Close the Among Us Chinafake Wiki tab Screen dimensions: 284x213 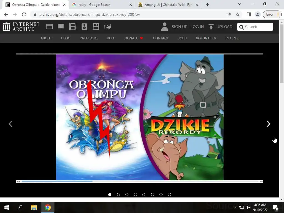click(x=197, y=5)
